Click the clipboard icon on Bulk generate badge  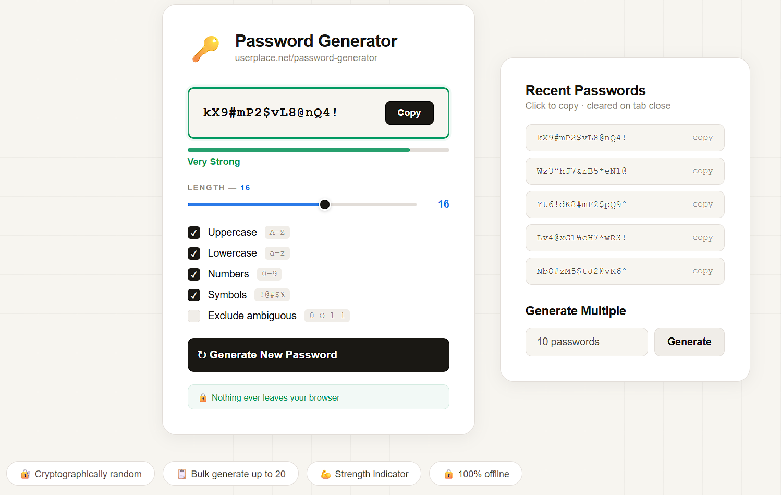[182, 474]
